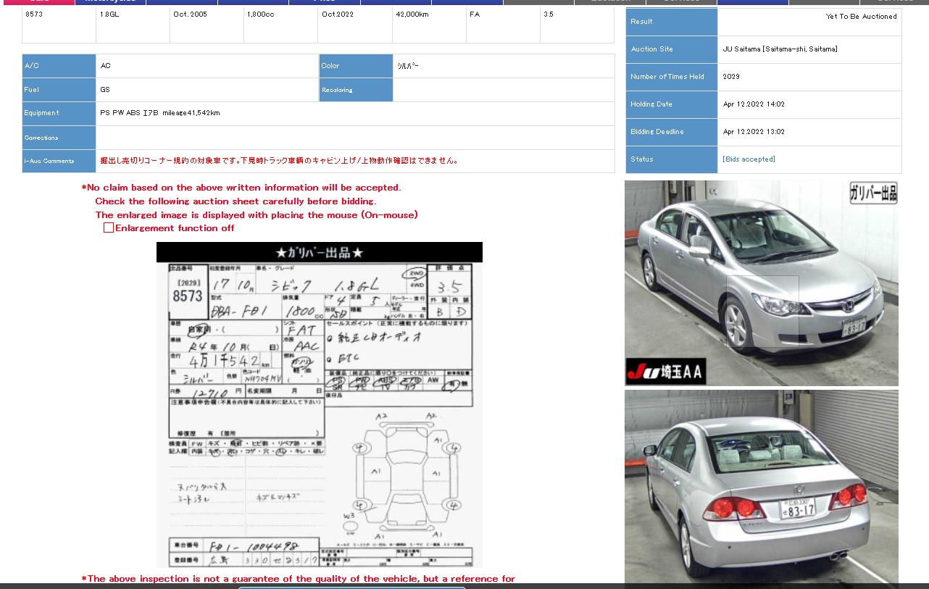This screenshot has width=929, height=589.
Task: Click the rear view car photo
Action: [x=761, y=489]
